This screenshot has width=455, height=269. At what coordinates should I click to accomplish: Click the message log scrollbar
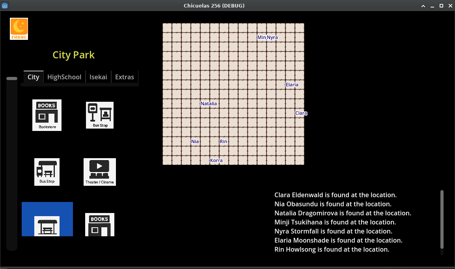(x=442, y=219)
